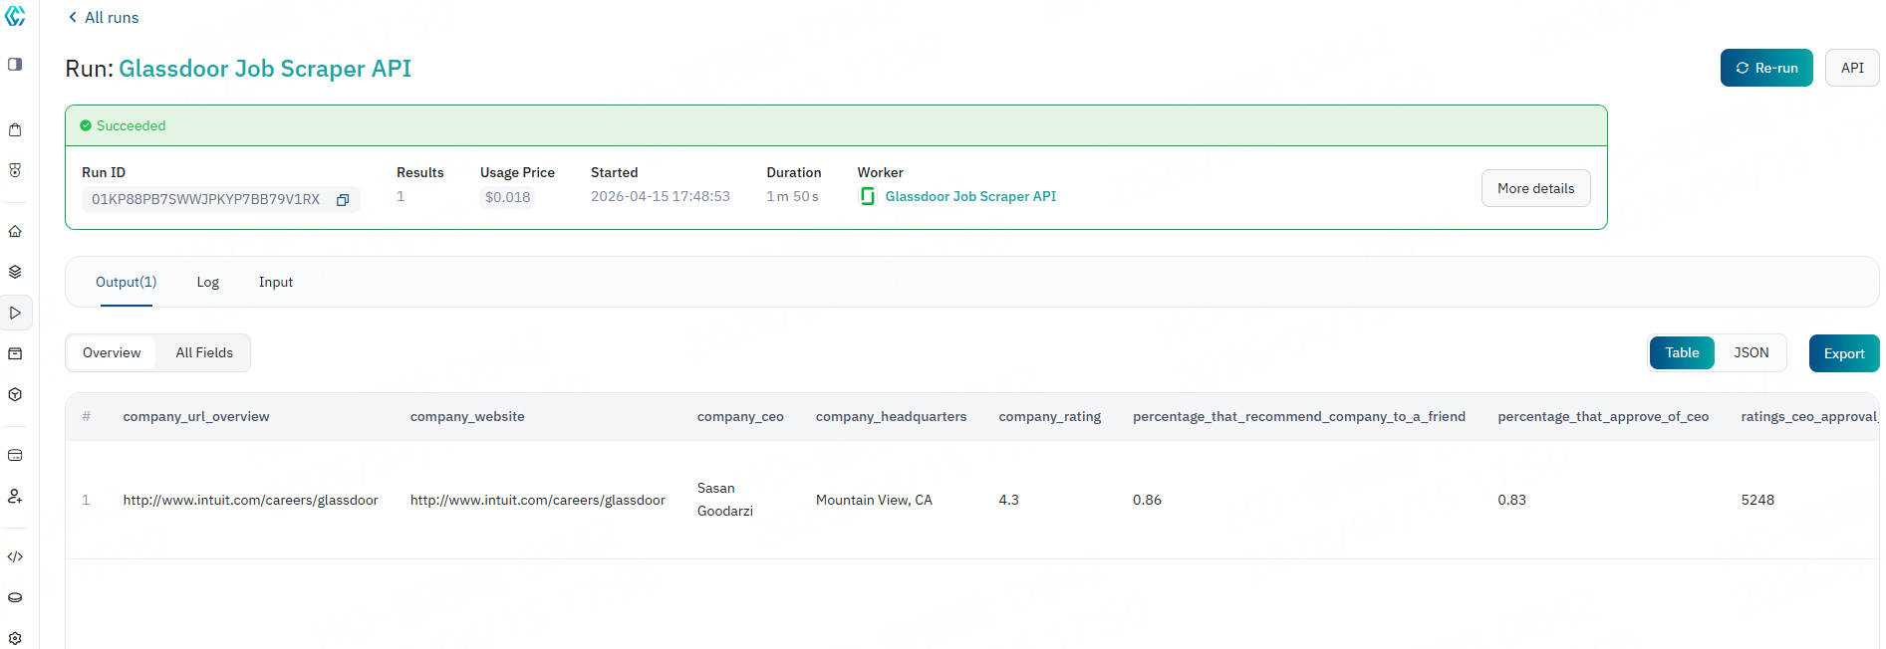1886x649 pixels.
Task: Open the stacked layers sidebar icon
Action: click(x=15, y=272)
